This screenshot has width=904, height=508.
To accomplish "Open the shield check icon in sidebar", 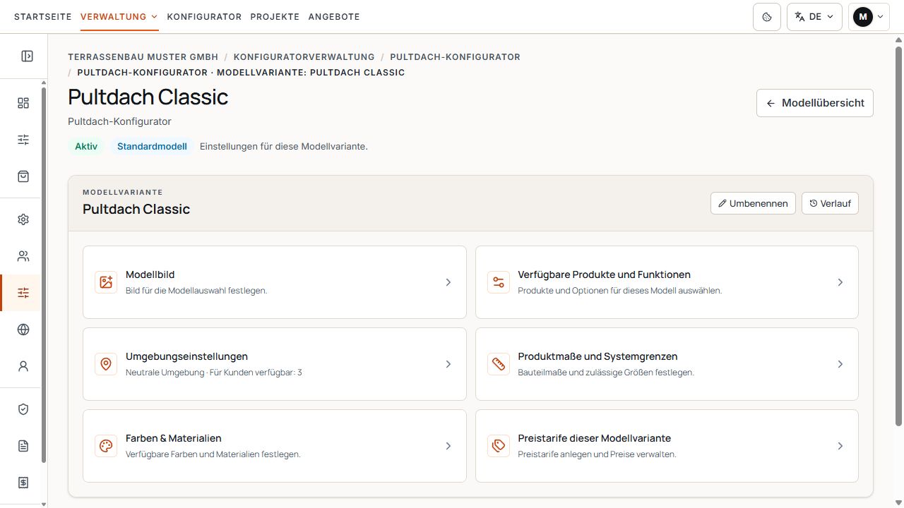I will 23,409.
